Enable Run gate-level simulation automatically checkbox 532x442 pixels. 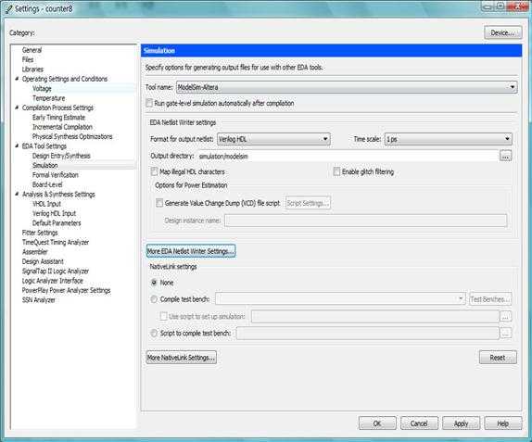click(149, 103)
